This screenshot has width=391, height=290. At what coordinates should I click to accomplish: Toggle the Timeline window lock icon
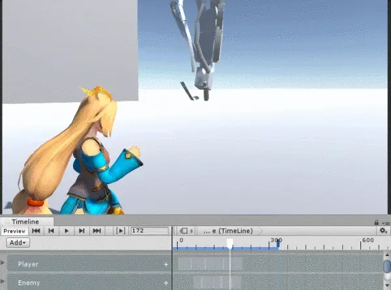[x=377, y=222]
